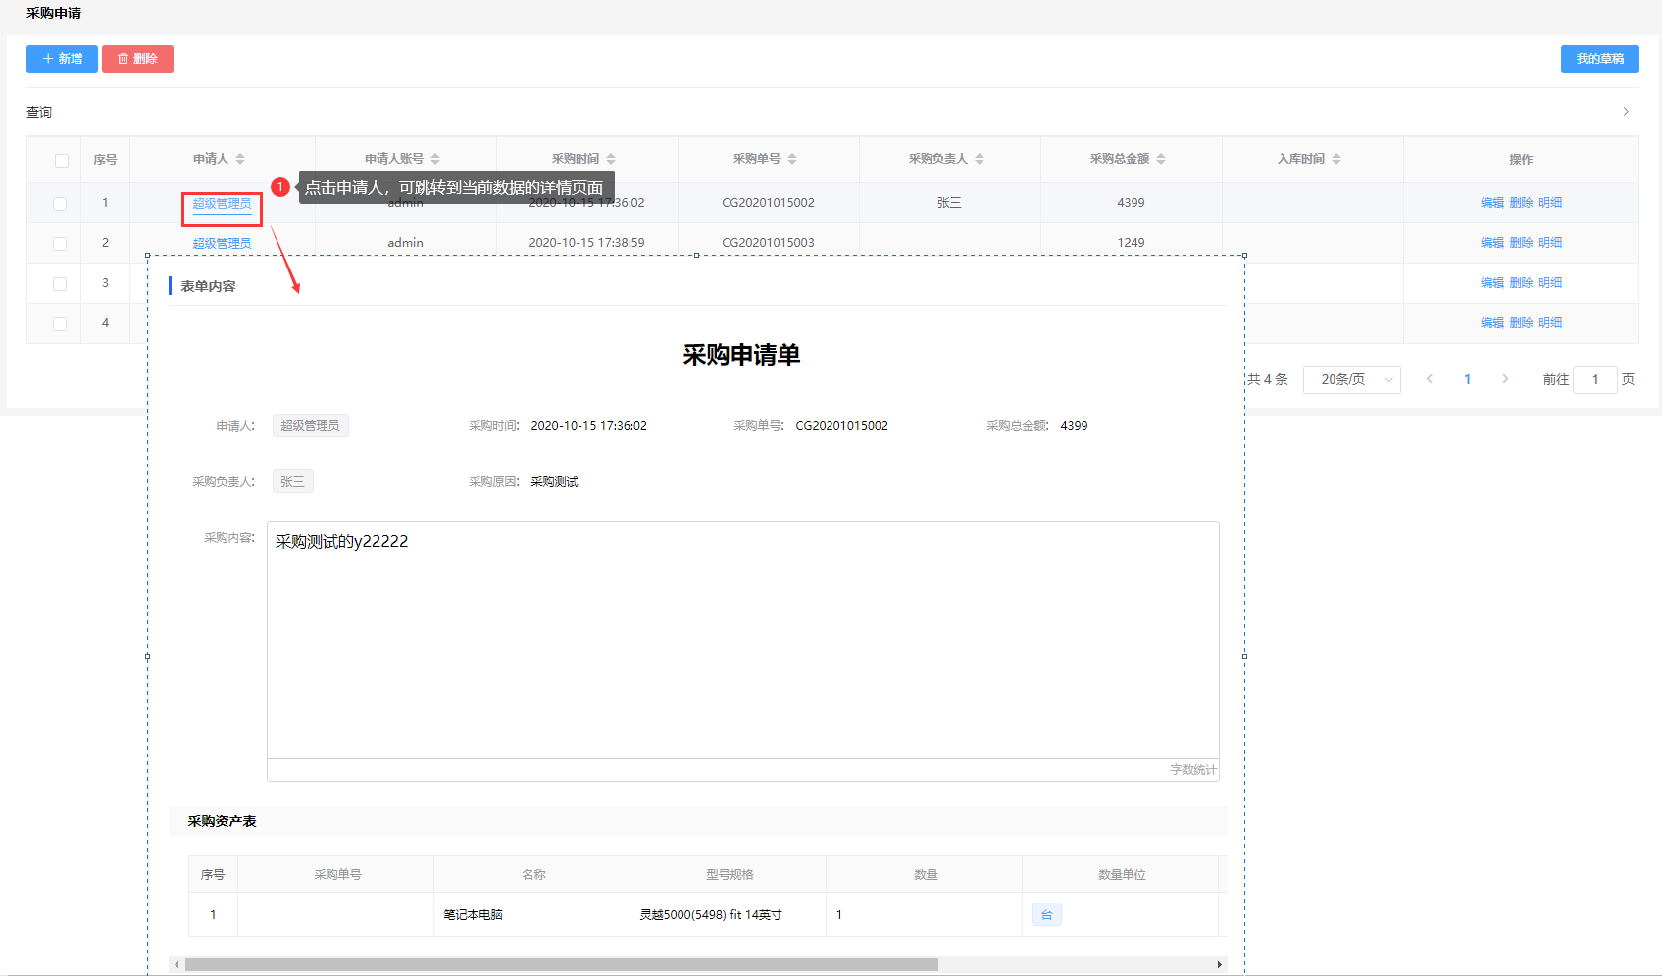Viewport: 1662px width, 976px height.
Task: Click the horizontal scrollbar in asset table
Action: click(561, 965)
